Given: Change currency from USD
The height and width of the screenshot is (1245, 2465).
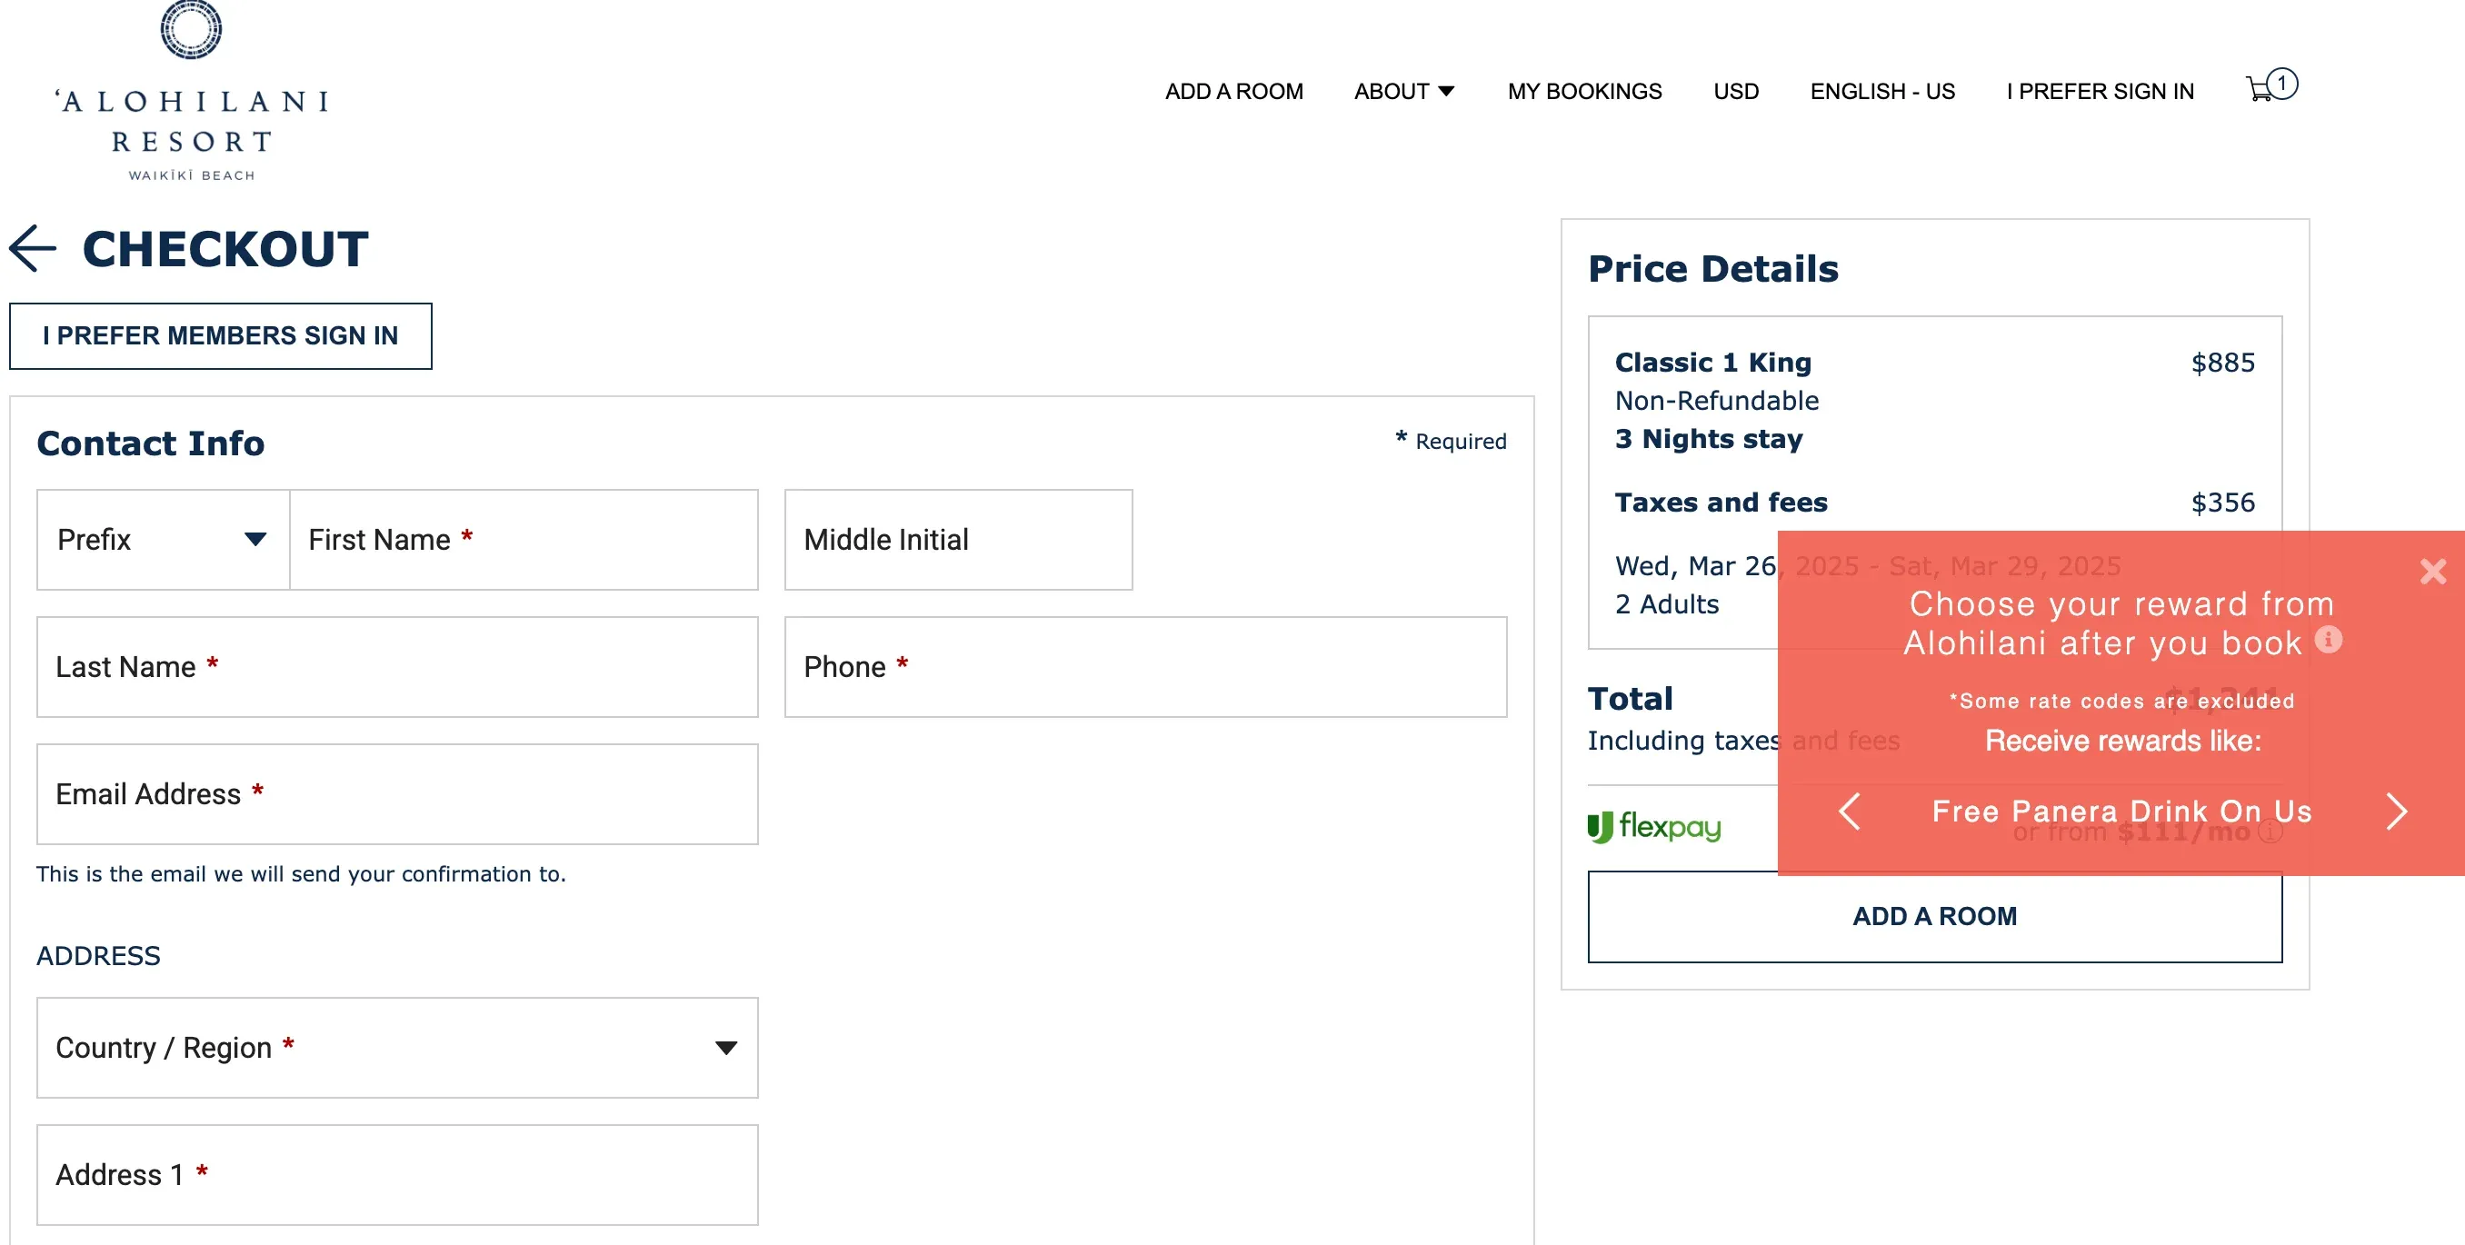Looking at the screenshot, I should tap(1736, 92).
